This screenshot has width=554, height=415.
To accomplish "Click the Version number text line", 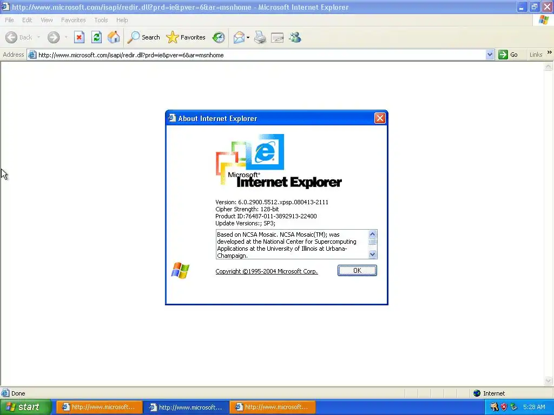I will 272,202.
